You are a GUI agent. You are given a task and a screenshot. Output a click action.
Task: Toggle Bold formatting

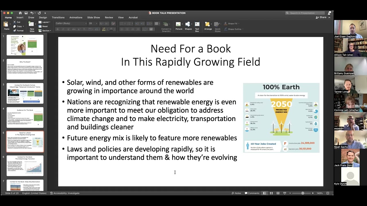click(58, 29)
